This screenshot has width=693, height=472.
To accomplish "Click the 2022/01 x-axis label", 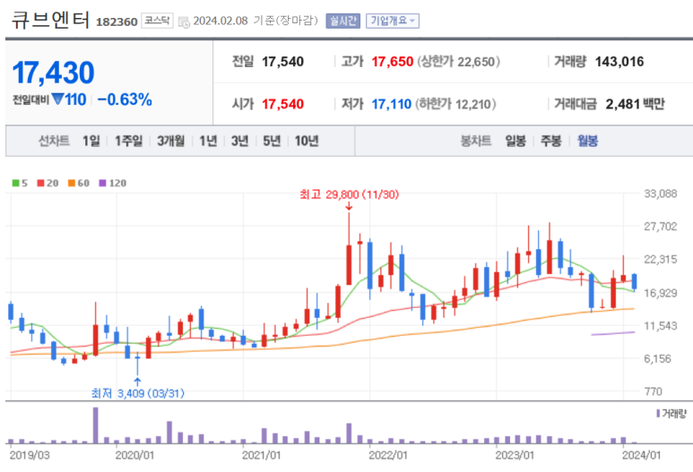I will click(x=388, y=455).
